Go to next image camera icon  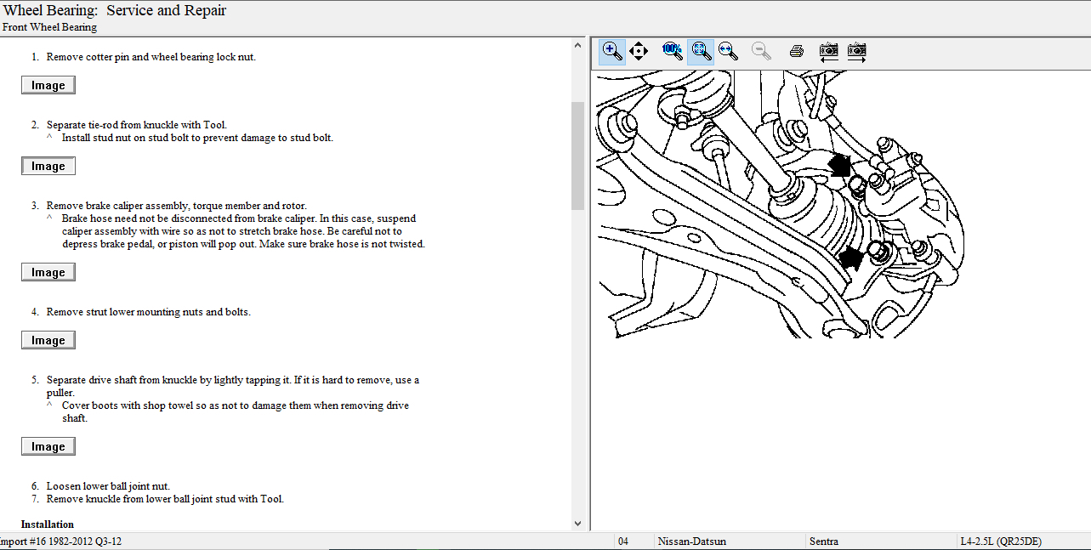pyautogui.click(x=857, y=51)
